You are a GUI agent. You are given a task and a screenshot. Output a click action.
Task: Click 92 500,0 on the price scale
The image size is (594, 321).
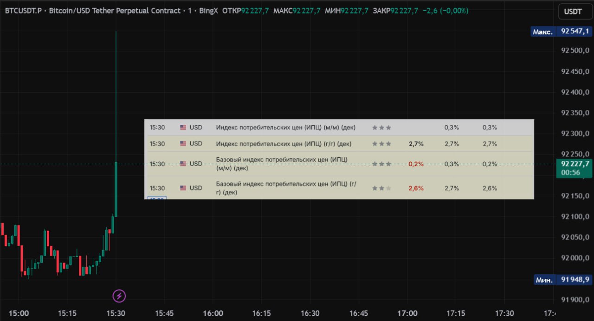pos(575,51)
